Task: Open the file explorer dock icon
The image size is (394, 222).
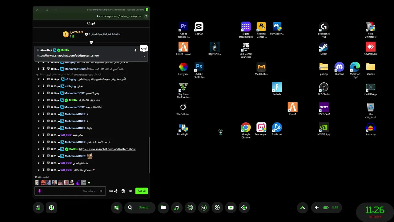Action: (163, 208)
